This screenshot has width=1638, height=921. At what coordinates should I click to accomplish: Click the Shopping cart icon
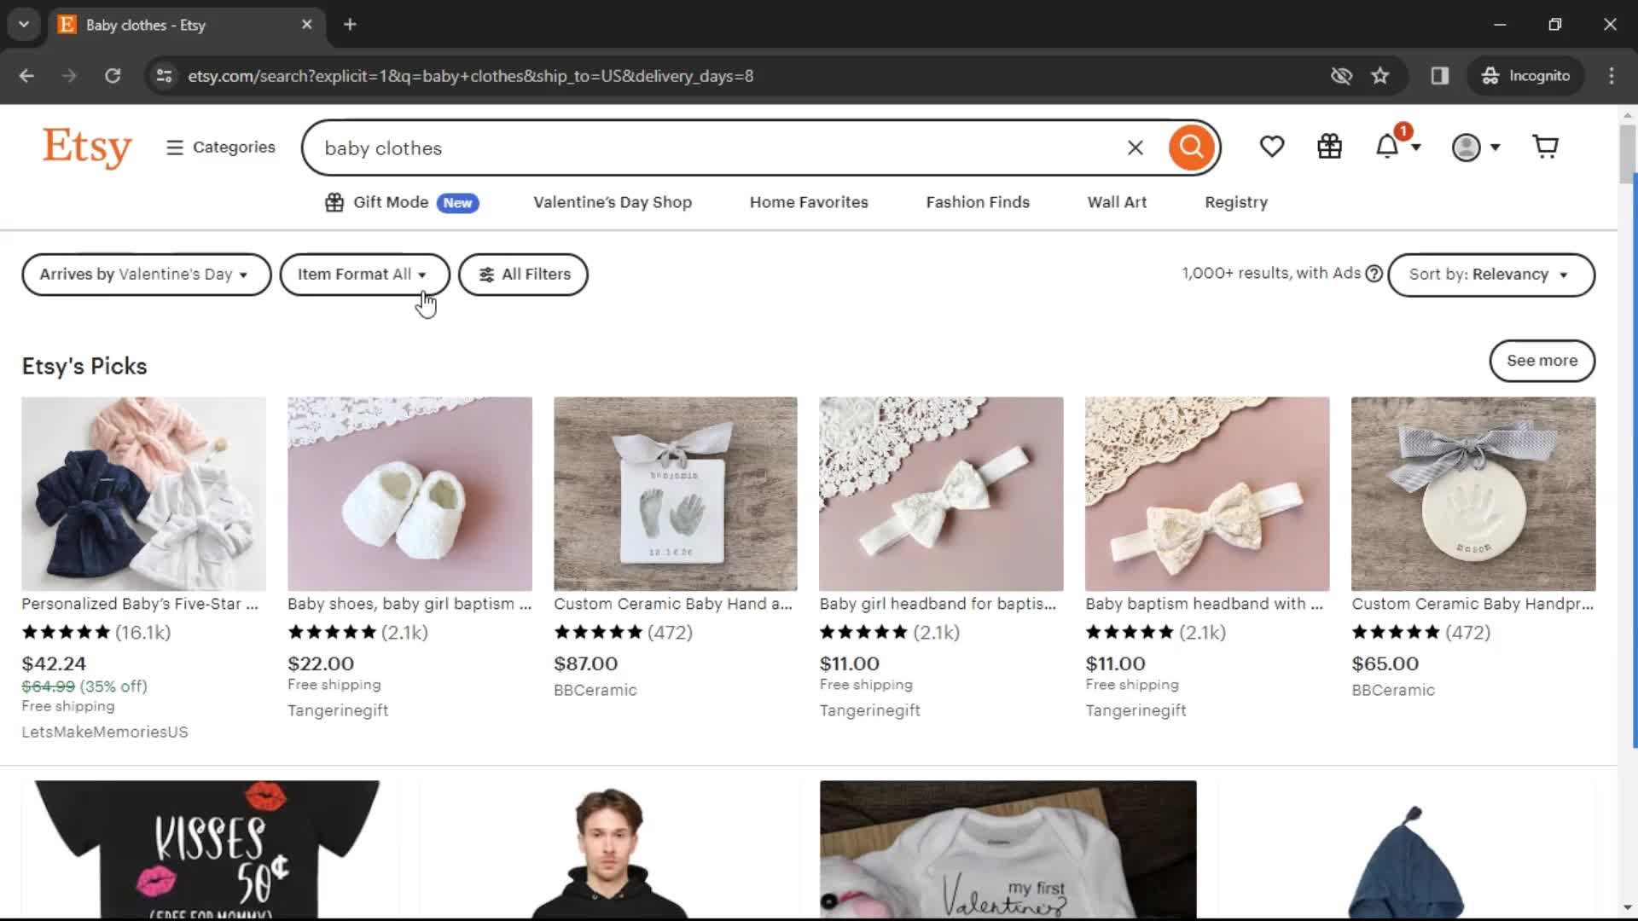click(x=1547, y=148)
